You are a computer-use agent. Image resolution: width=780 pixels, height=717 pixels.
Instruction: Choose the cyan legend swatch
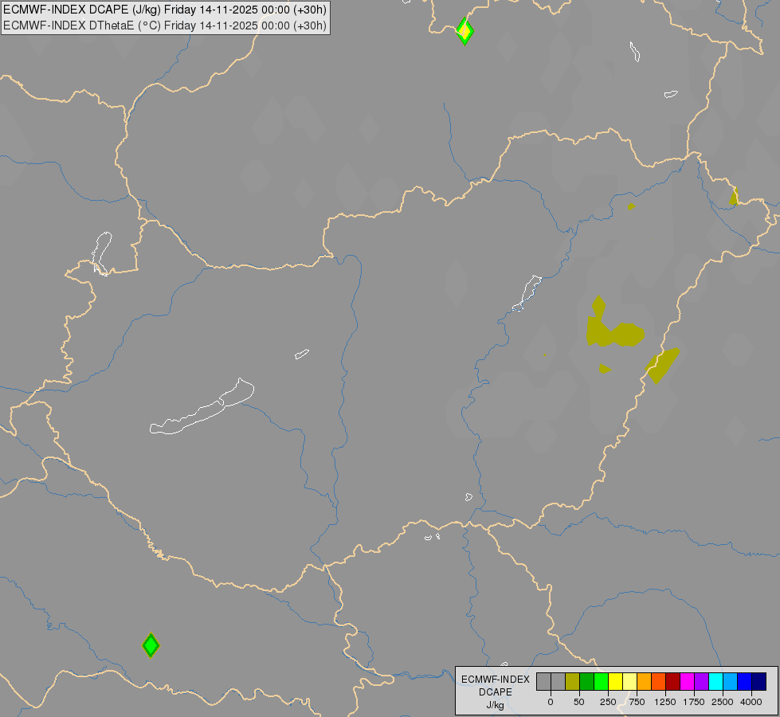click(715, 682)
